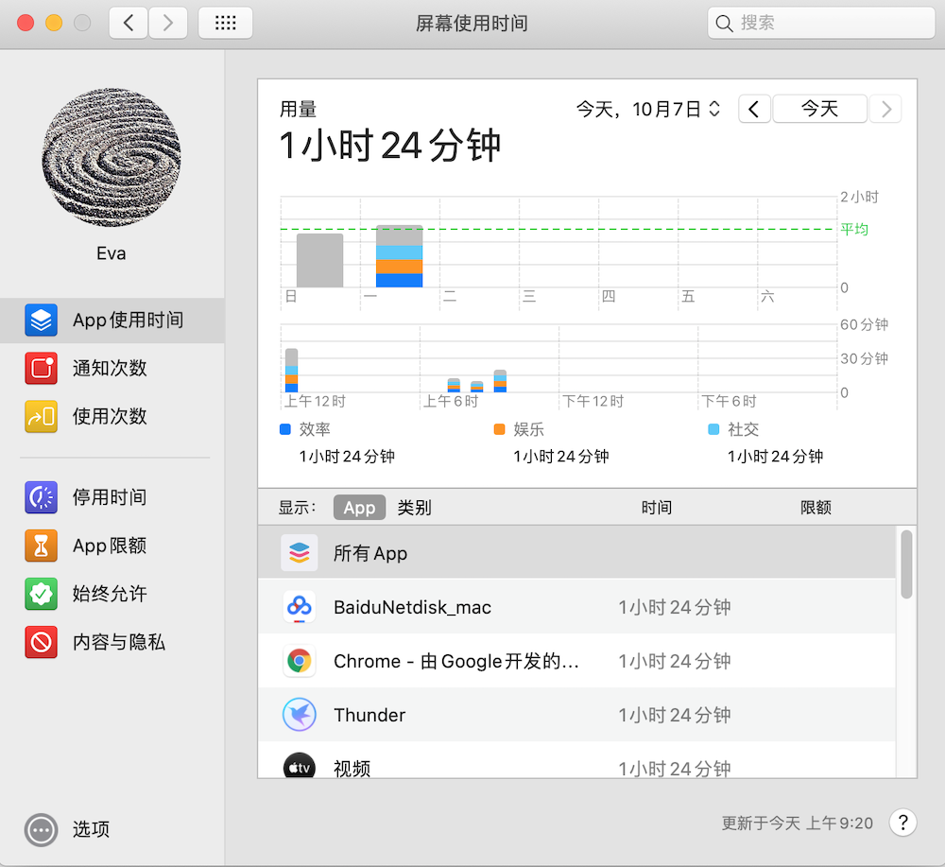Switch display to 类别 categories

tap(414, 508)
